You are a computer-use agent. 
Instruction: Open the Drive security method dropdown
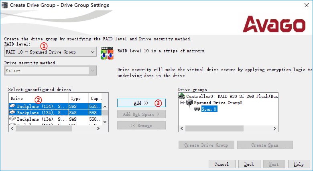50,71
